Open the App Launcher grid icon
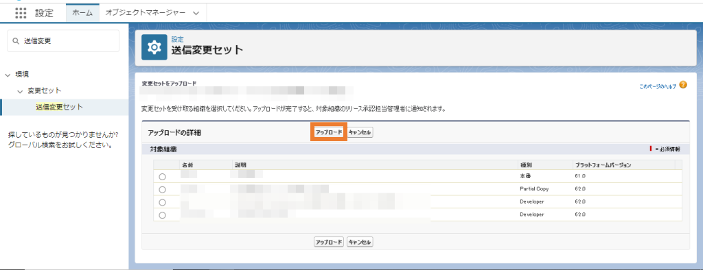The height and width of the screenshot is (270, 703). click(x=21, y=13)
